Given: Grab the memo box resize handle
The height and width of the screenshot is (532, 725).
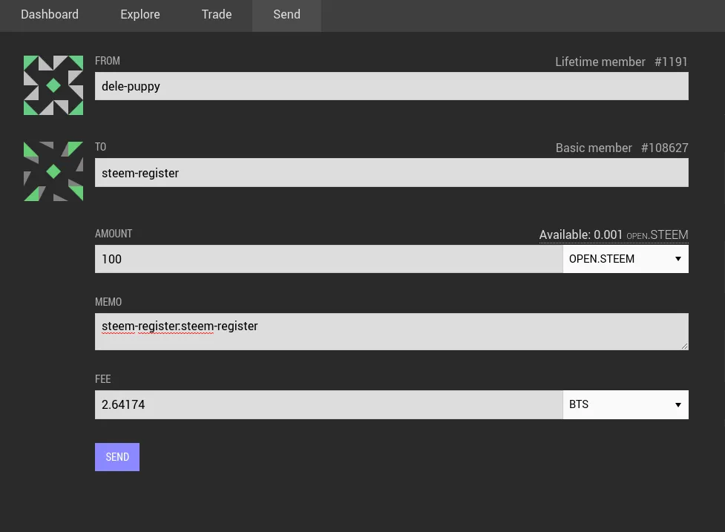Looking at the screenshot, I should (684, 346).
